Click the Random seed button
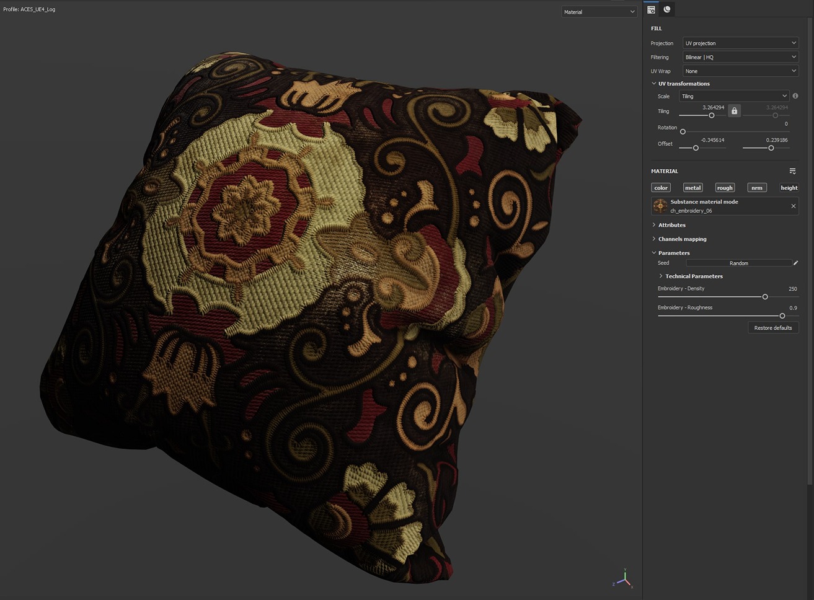Image resolution: width=814 pixels, height=600 pixels. point(738,263)
